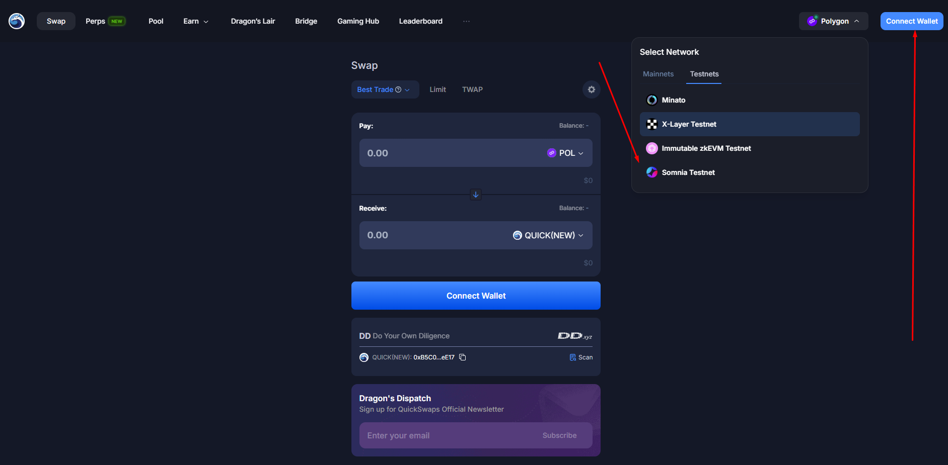
Task: Copy the QUICK(NEW) contract address
Action: click(462, 357)
